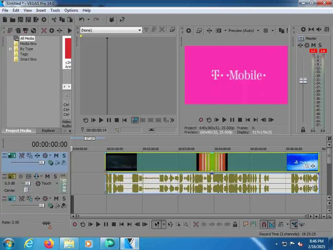
Task: Mute video track 1
Action: tap(56, 156)
